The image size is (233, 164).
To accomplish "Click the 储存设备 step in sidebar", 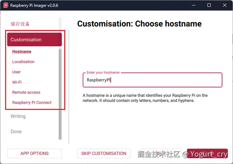I will pos(20,24).
